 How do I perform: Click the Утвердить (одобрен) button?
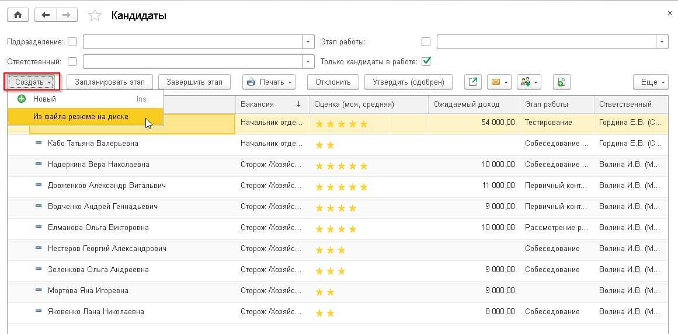click(408, 82)
